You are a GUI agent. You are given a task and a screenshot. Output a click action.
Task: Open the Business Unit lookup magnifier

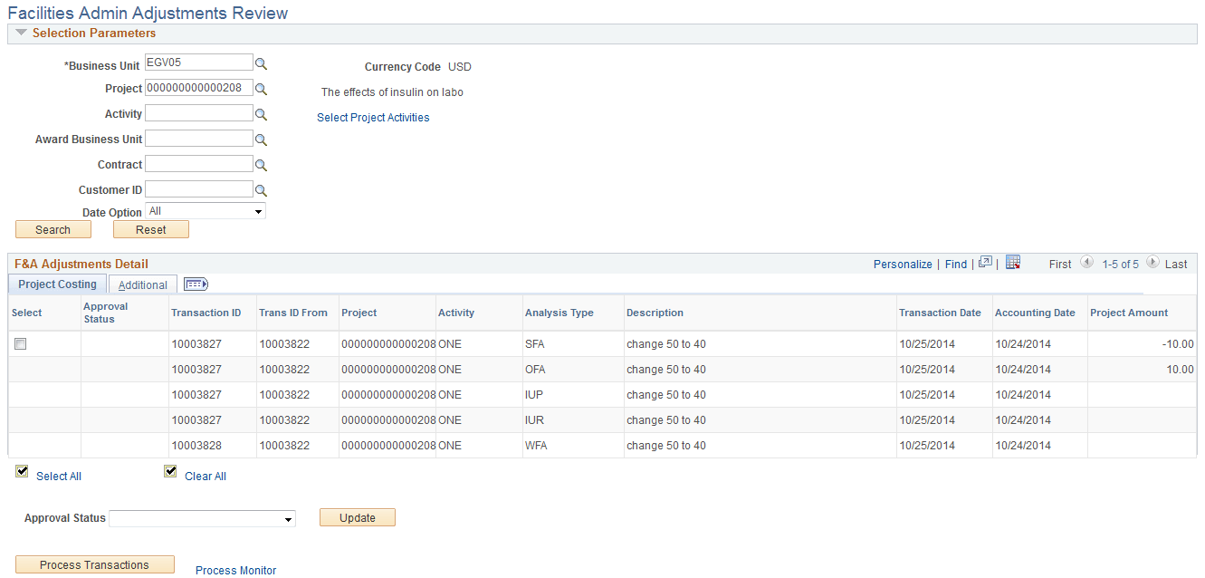click(x=262, y=63)
